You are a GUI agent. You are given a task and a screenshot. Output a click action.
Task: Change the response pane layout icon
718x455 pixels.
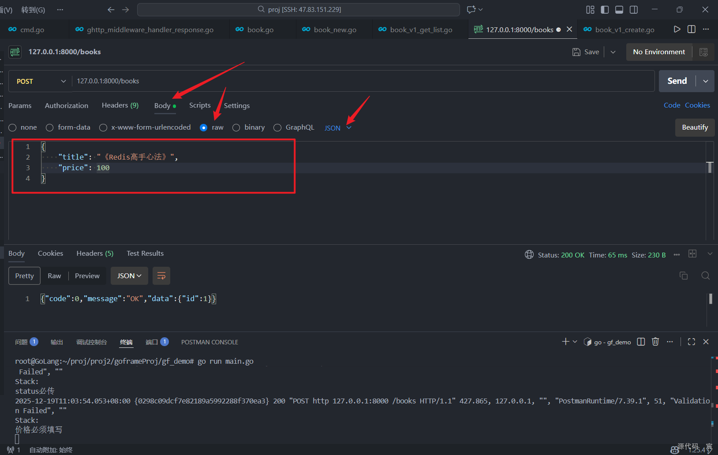692,254
